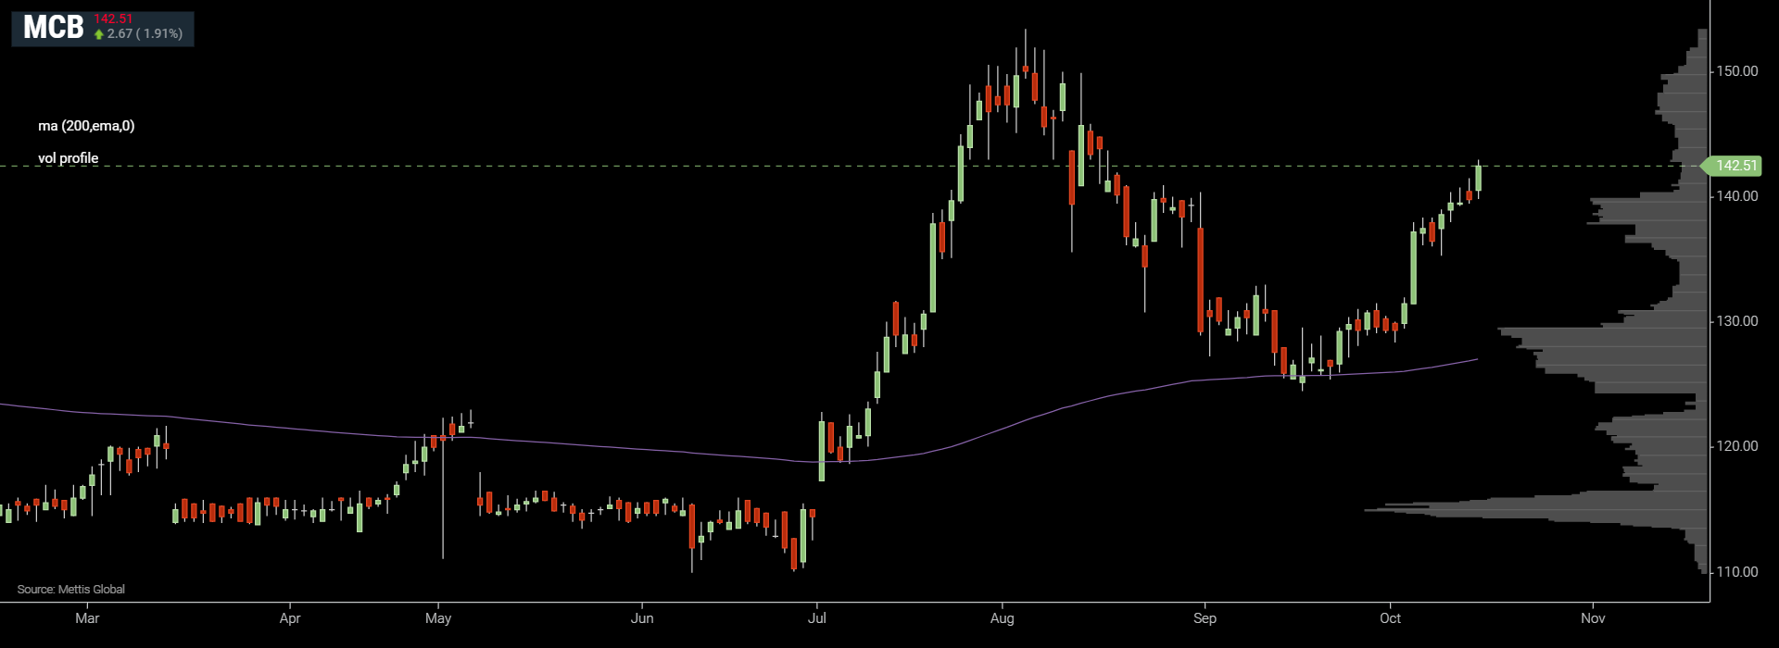
Task: Click the widest volume profile bar near 115
Action: click(1536, 509)
